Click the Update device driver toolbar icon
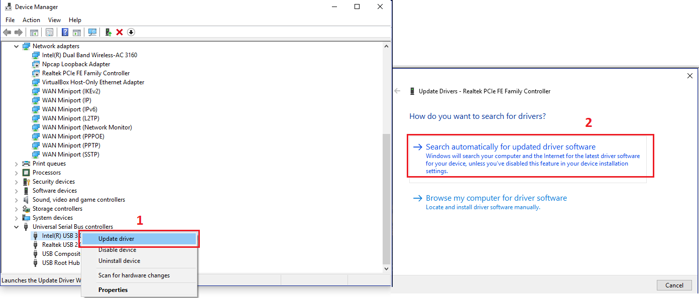699x298 pixels. coord(108,32)
